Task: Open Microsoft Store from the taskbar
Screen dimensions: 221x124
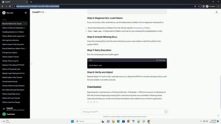Action: pos(124,121)
